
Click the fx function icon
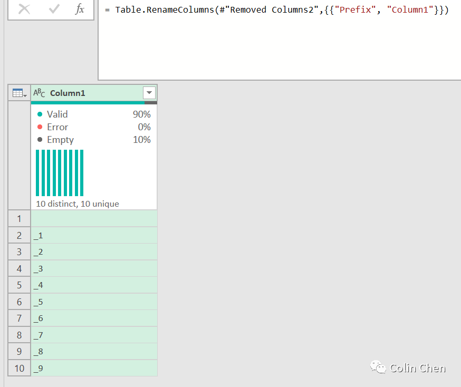click(x=80, y=9)
